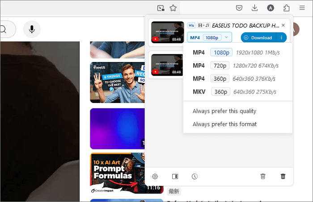
Task: Click the microphone voice search icon
Action: 32,29
